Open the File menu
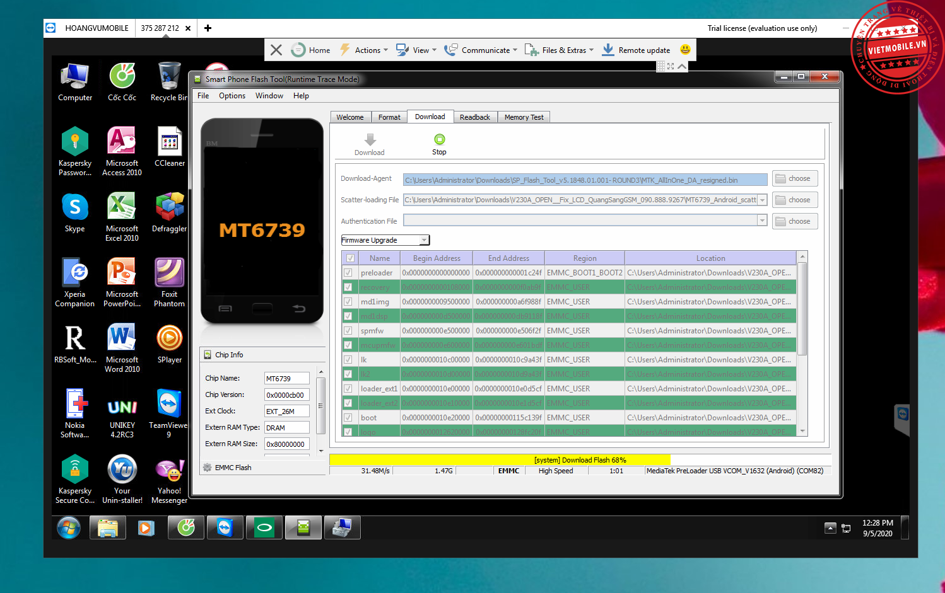945x593 pixels. point(203,96)
